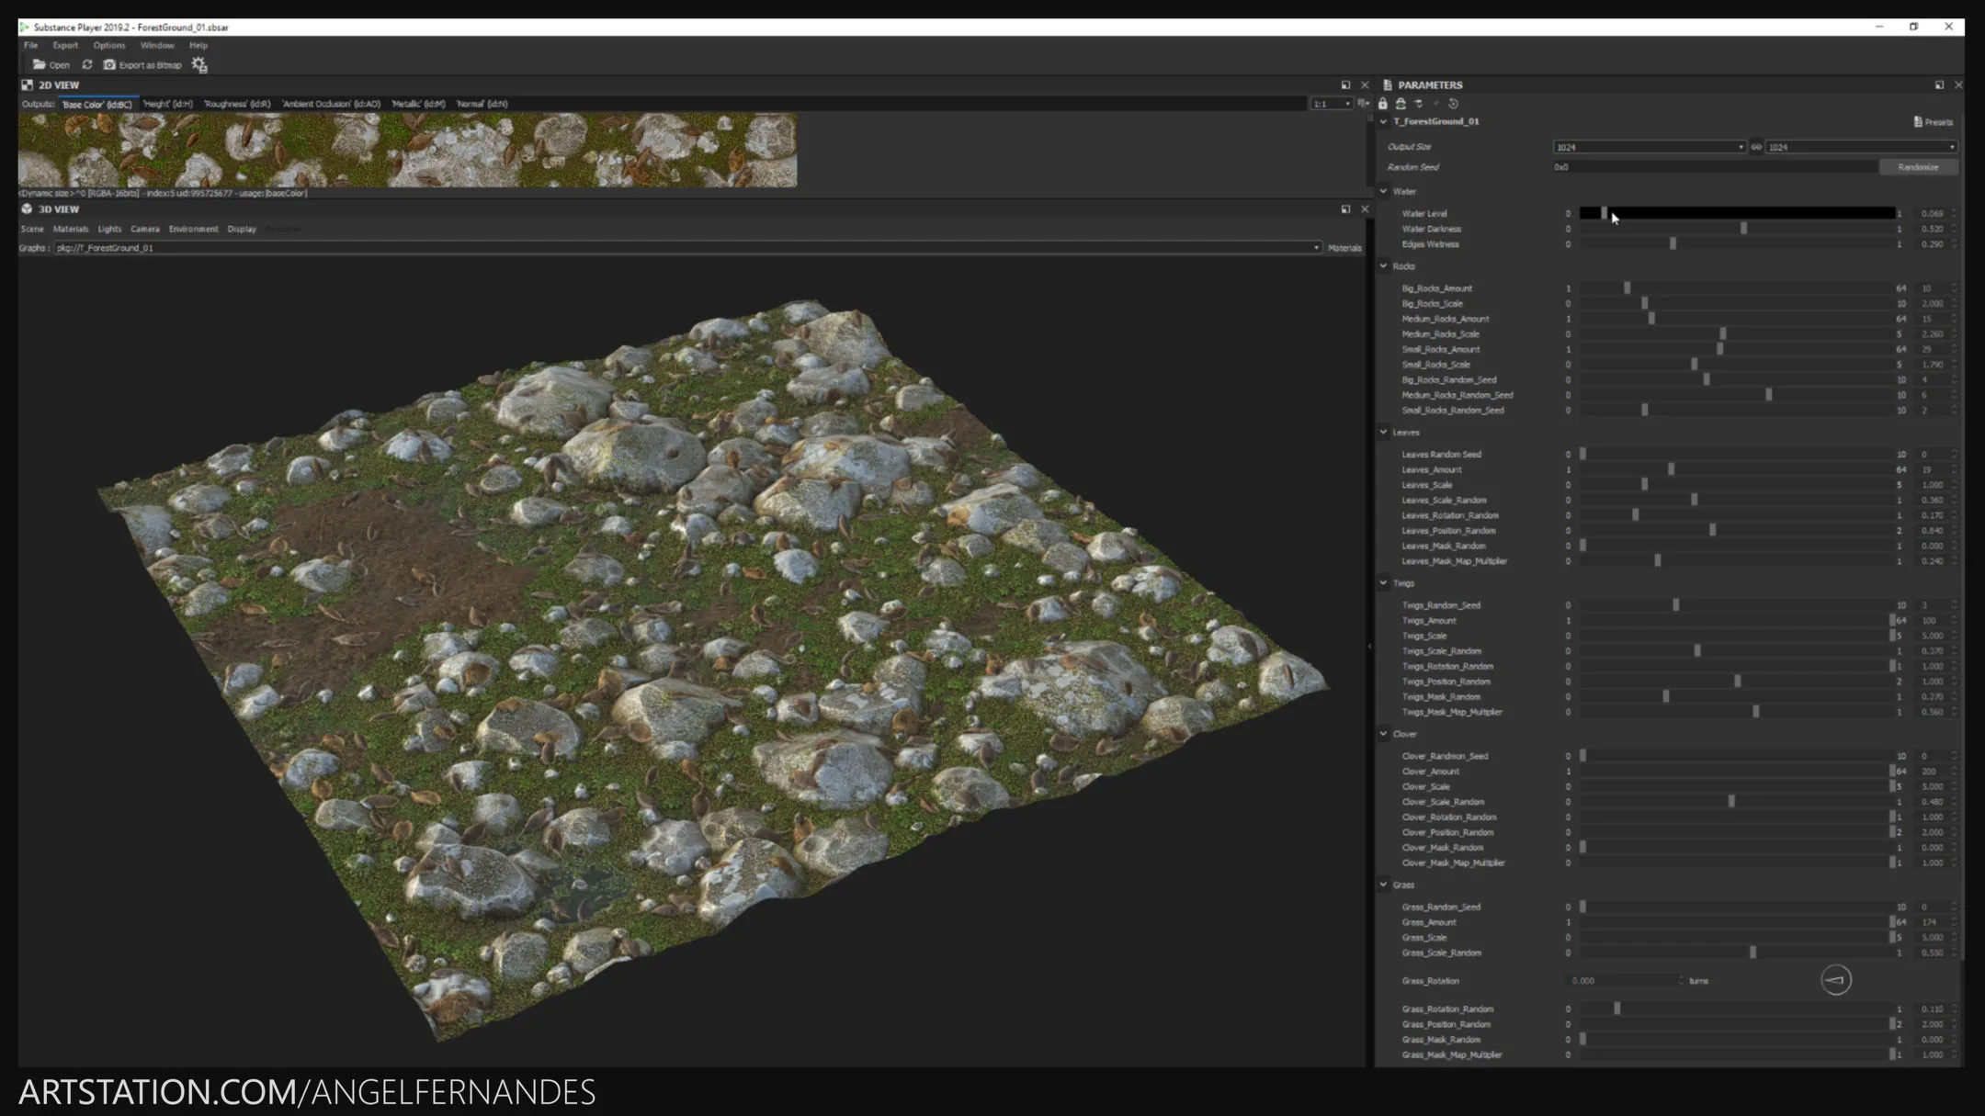Screen dimensions: 1985x1116
Task: Click the Grass_Rotation angle dial
Action: [1835, 980]
